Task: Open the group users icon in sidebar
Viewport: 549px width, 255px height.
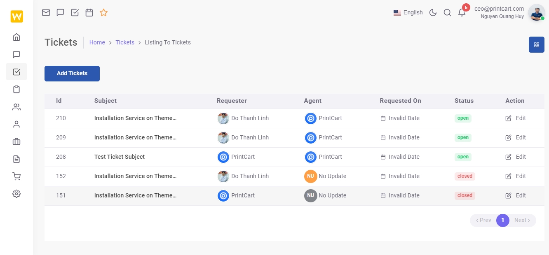Action: pos(16,107)
